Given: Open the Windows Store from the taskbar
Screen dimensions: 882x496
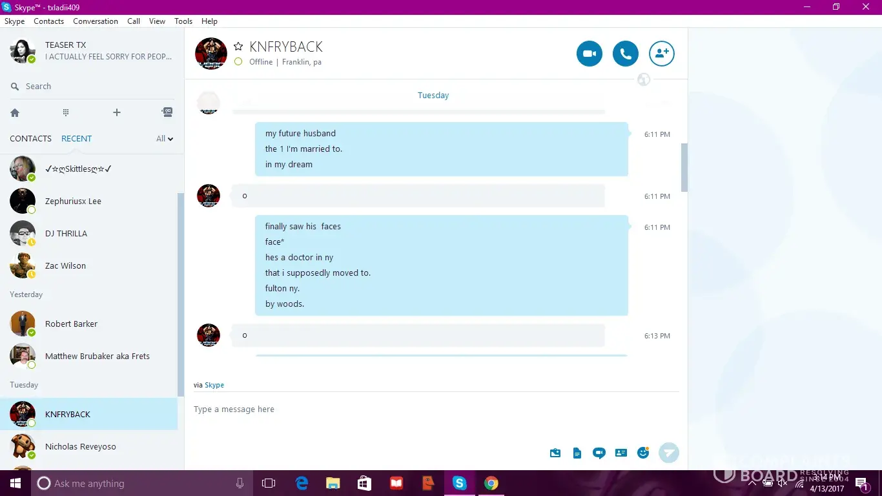Looking at the screenshot, I should pyautogui.click(x=365, y=483).
